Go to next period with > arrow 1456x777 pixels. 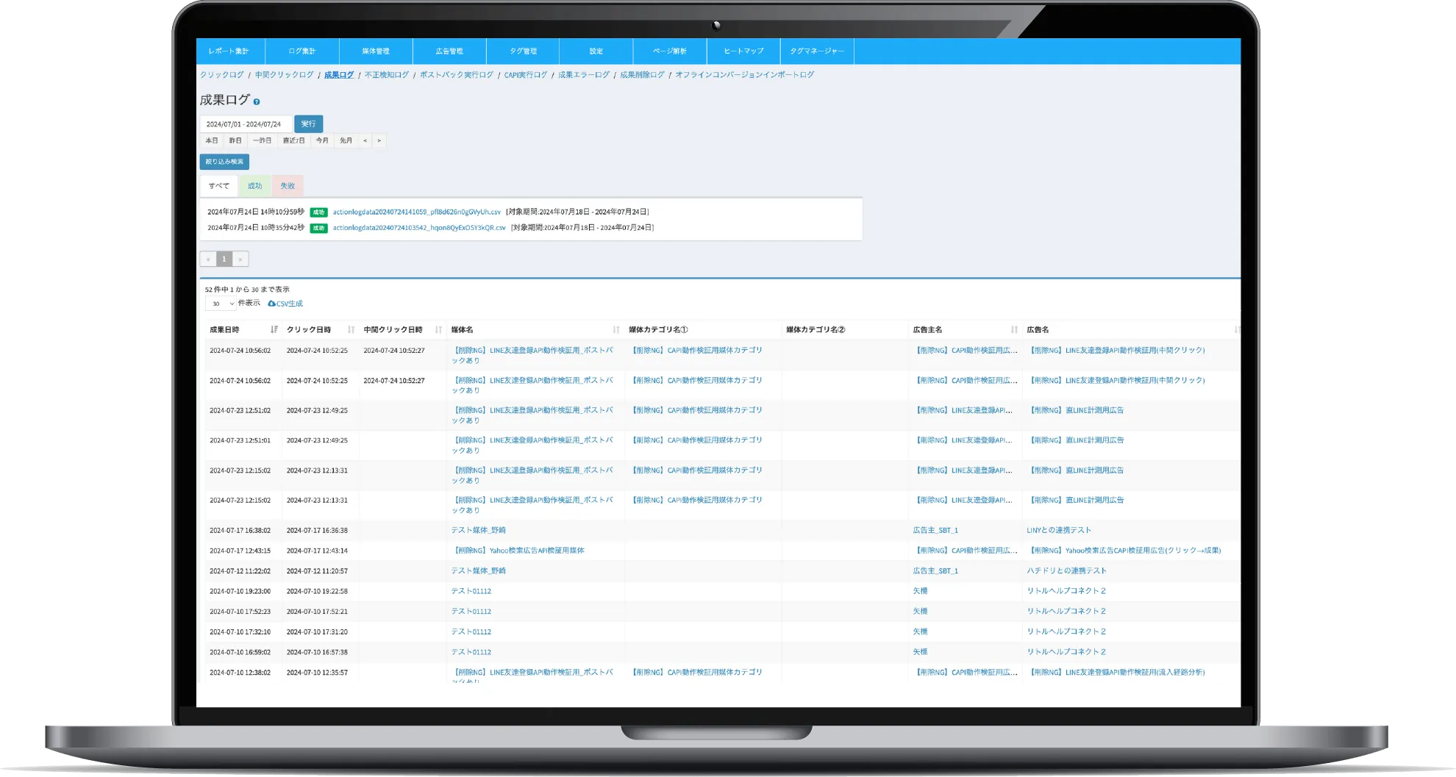[x=379, y=141]
